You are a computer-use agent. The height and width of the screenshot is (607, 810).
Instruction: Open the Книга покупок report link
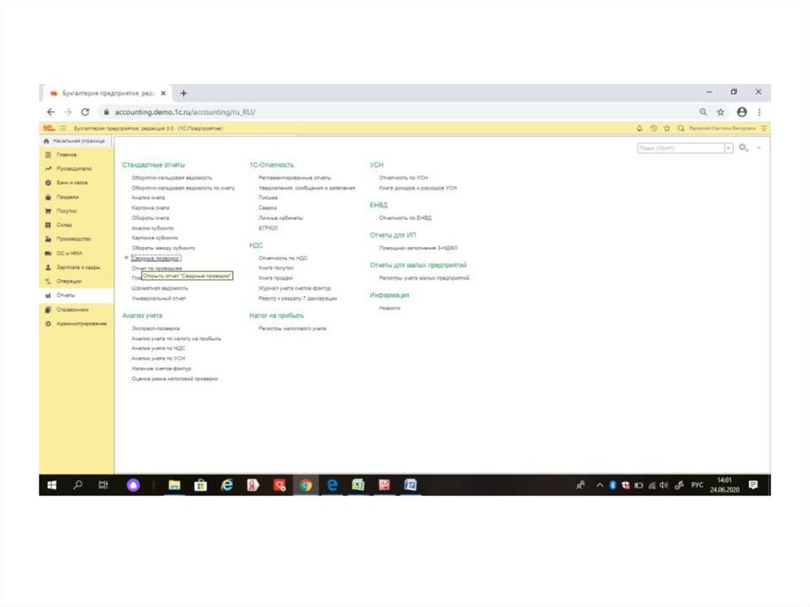(275, 268)
